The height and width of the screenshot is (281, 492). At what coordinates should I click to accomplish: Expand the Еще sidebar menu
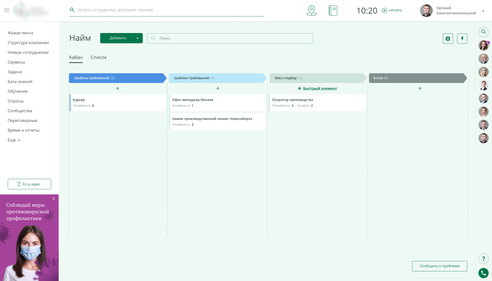(14, 140)
